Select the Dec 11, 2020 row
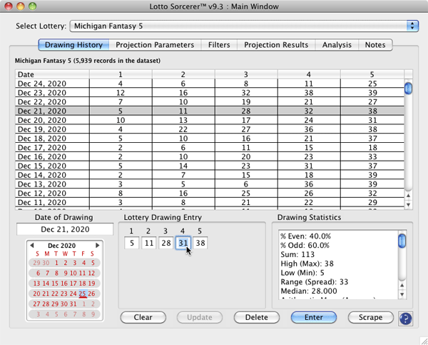Screen dimensions: 428x345 (210, 202)
